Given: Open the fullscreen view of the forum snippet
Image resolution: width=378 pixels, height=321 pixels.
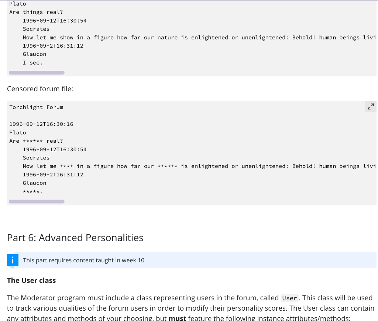Looking at the screenshot, I should [371, 106].
